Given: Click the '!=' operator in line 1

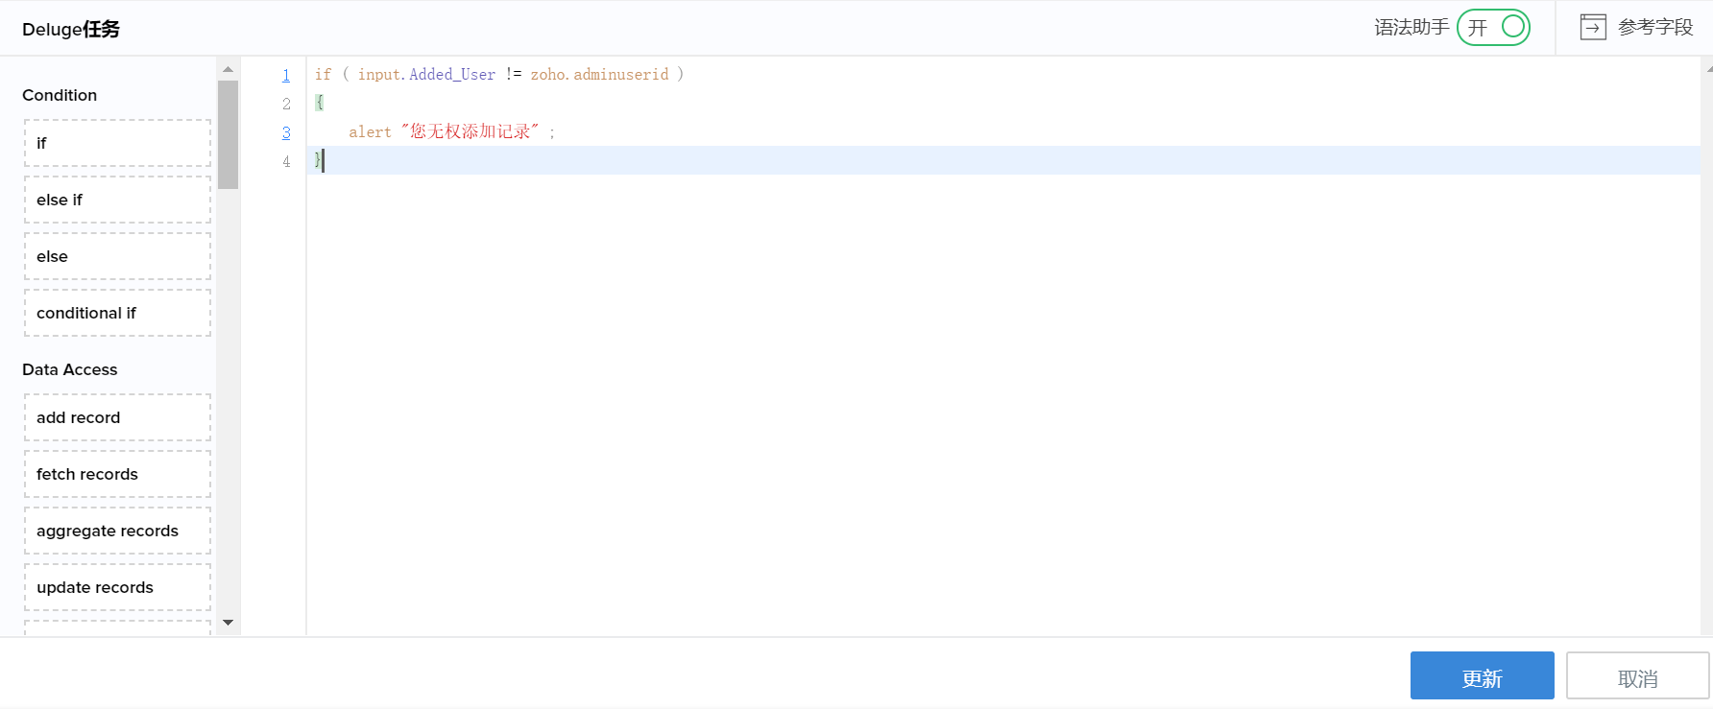Looking at the screenshot, I should point(514,74).
